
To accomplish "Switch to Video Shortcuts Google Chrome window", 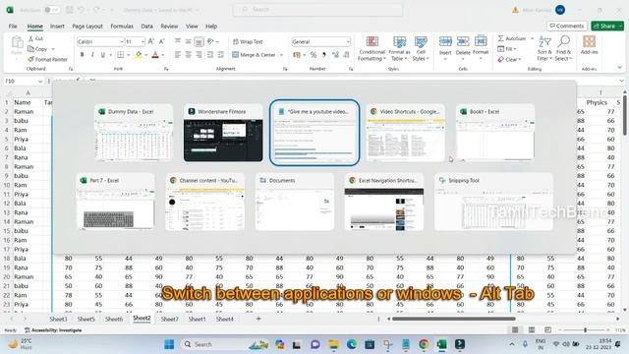I will pyautogui.click(x=405, y=133).
